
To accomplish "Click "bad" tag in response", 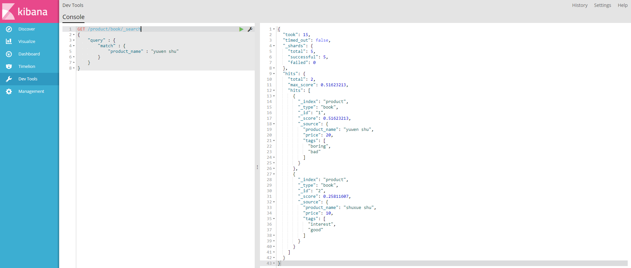I will tap(314, 152).
